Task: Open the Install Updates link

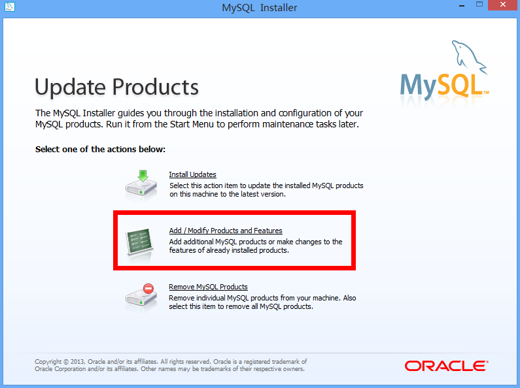Action: pos(192,174)
